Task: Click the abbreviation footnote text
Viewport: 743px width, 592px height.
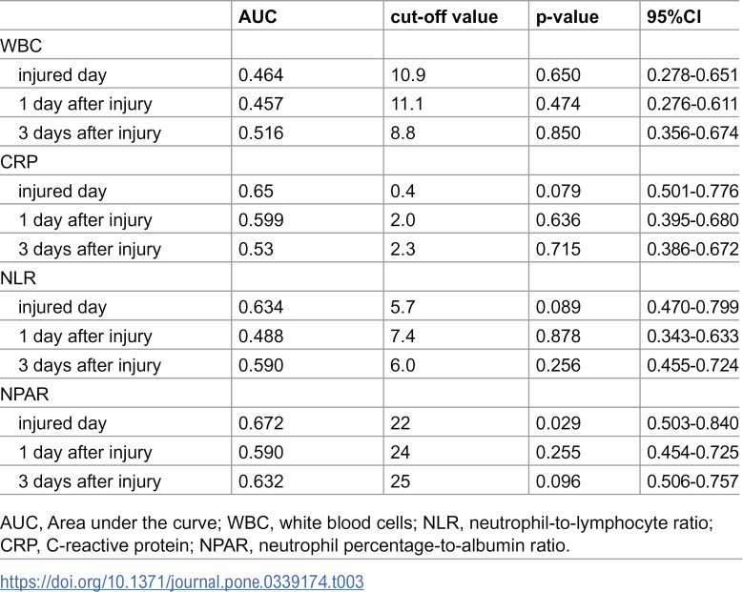Action: click(x=357, y=534)
